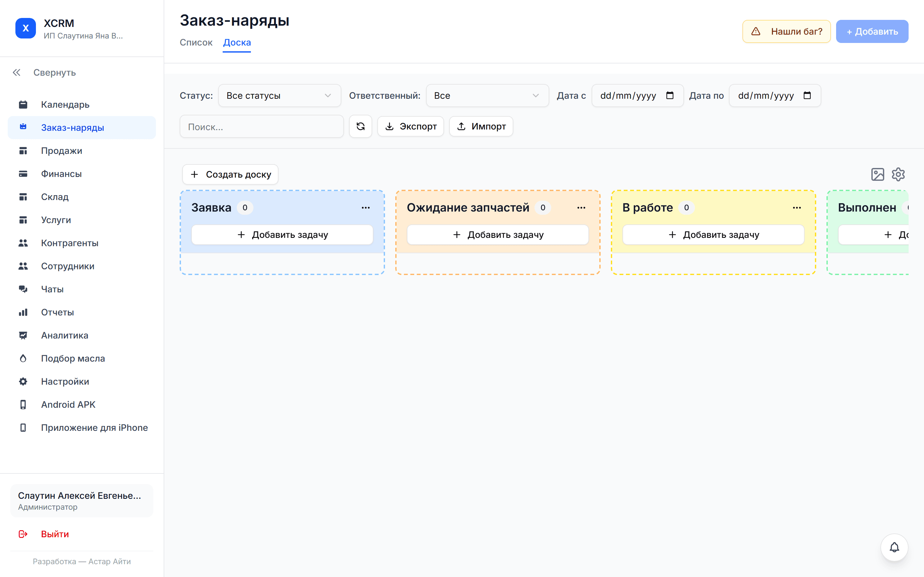Click the Дата по date field

[775, 96]
